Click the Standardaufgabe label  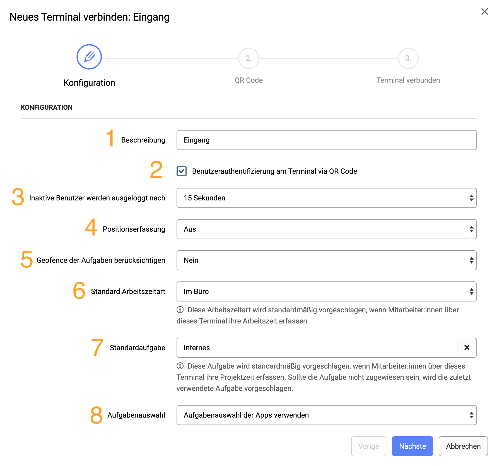click(x=137, y=348)
